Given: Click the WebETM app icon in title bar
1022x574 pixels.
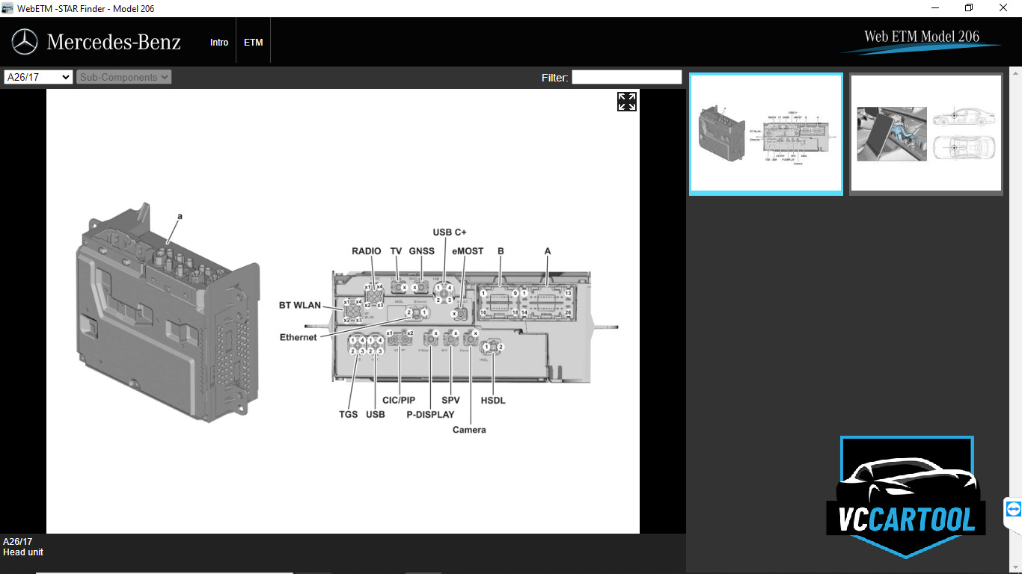Looking at the screenshot, I should [x=7, y=8].
